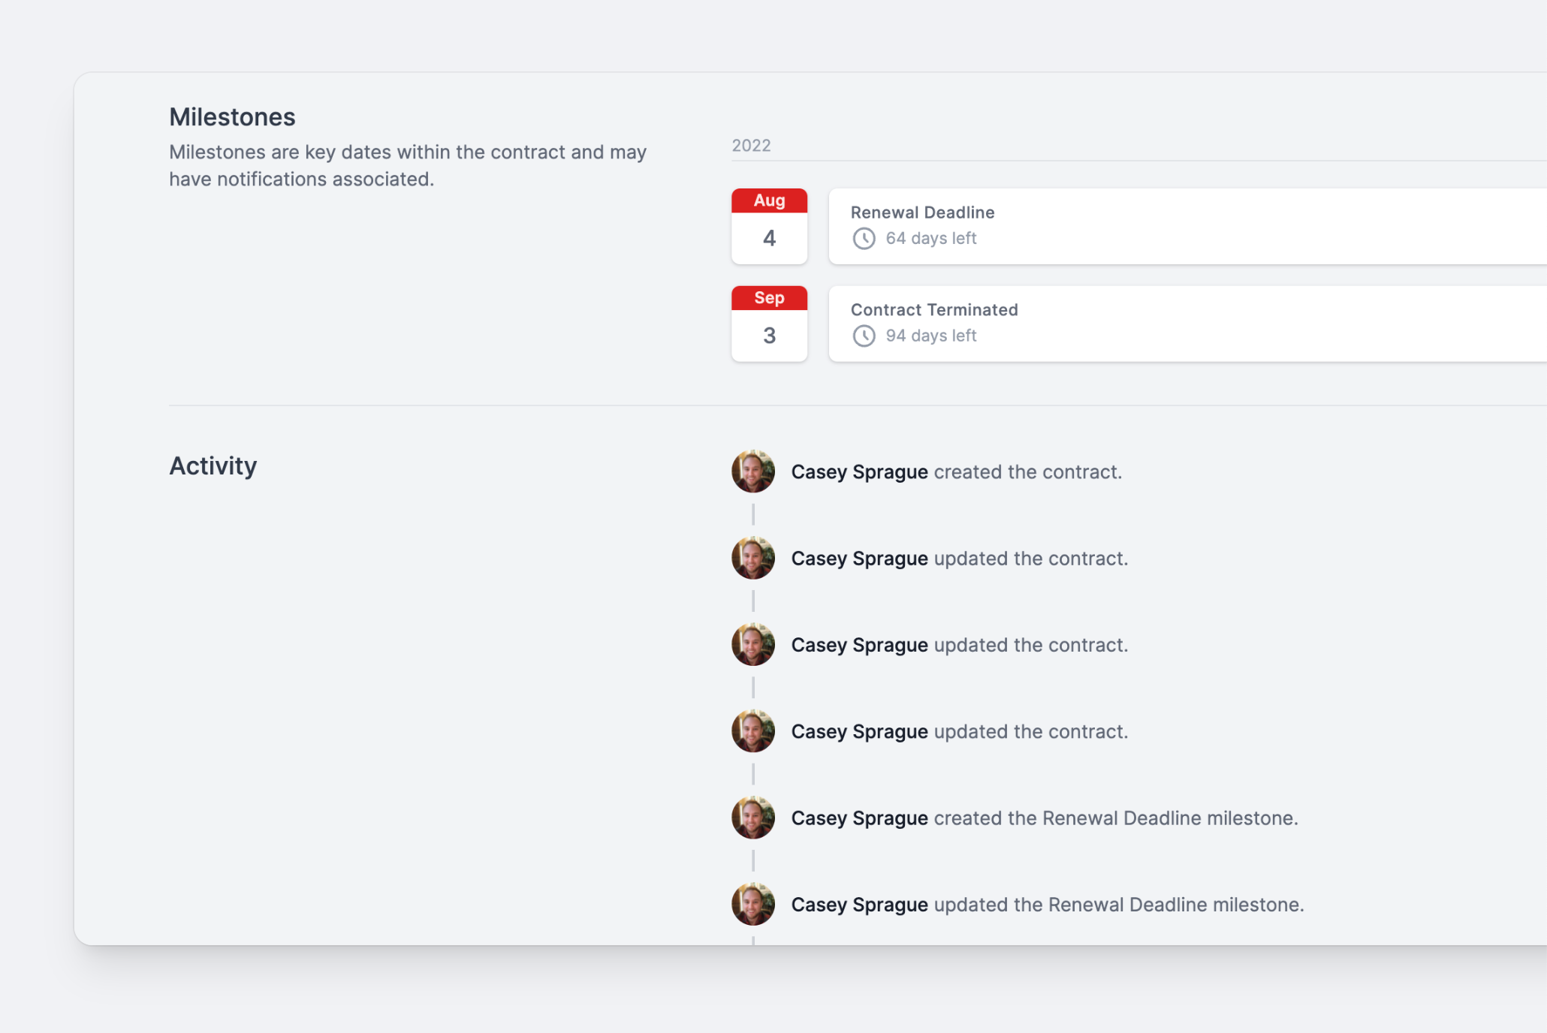Click Casey Sprague in 'created the Renewal Deadline milestone'
The height and width of the screenshot is (1033, 1547).
[x=859, y=818]
